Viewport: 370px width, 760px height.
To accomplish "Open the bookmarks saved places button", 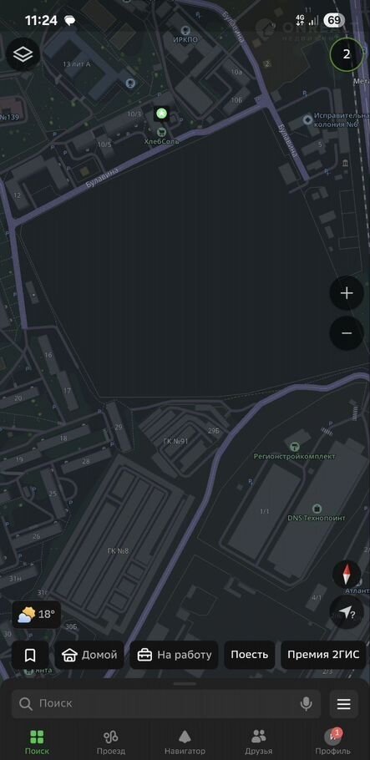I will (x=30, y=656).
